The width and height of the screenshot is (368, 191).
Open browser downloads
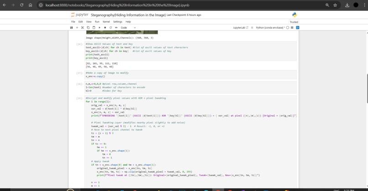347,5
